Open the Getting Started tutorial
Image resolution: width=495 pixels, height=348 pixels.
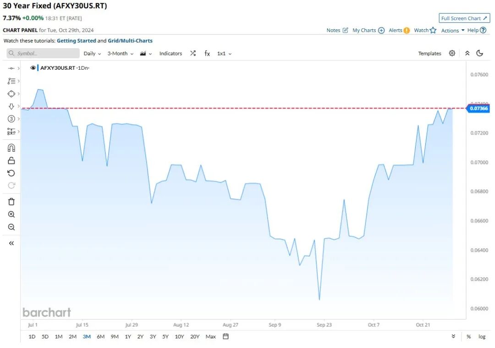[x=77, y=41]
